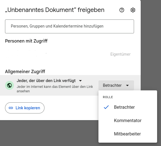Click the dialog title 'Unbenanntes Dokument freigeben'

pos(55,10)
